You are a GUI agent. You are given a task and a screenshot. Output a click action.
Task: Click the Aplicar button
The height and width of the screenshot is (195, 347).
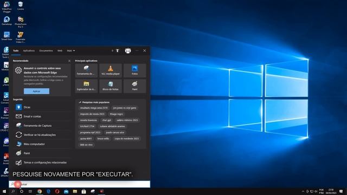coord(36,91)
